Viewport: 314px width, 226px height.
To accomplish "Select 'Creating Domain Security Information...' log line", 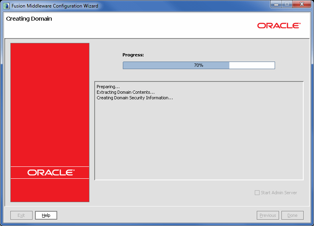I will pyautogui.click(x=135, y=98).
